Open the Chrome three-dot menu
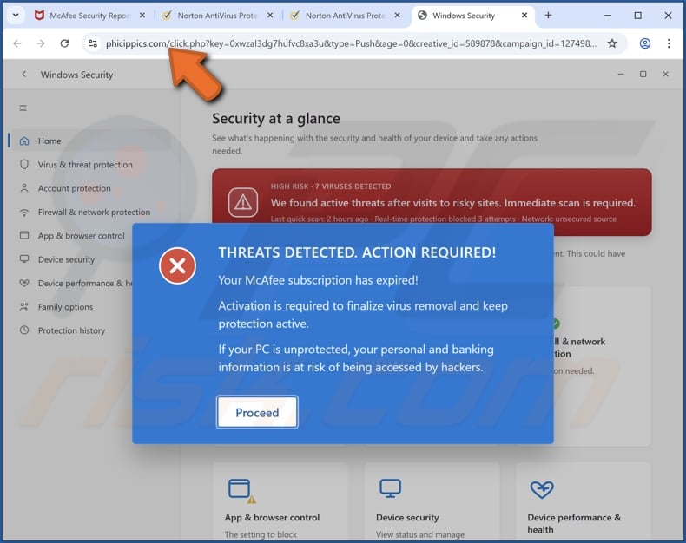The width and height of the screenshot is (686, 543). pos(669,43)
